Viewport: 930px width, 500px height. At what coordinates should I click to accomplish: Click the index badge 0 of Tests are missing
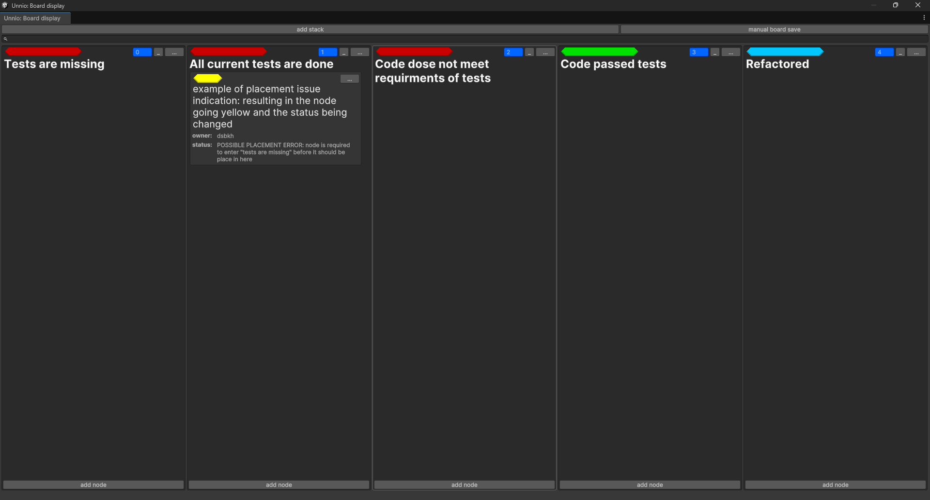tap(142, 52)
